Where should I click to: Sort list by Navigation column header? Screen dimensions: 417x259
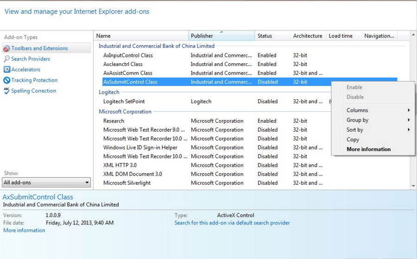click(x=379, y=36)
